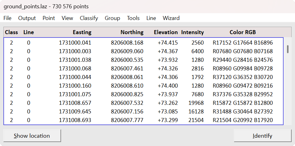Image resolution: width=295 pixels, height=146 pixels.
Task: Select easting value 1731008.693
Action: point(75,120)
